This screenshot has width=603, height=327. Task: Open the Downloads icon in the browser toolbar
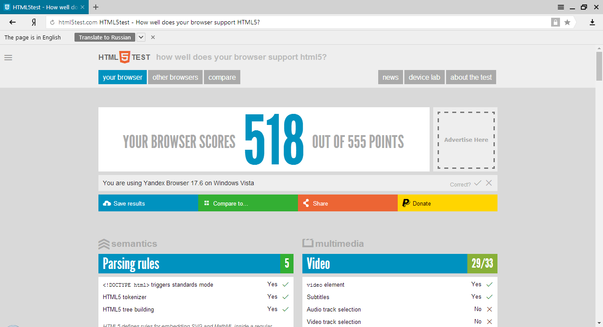pos(592,22)
